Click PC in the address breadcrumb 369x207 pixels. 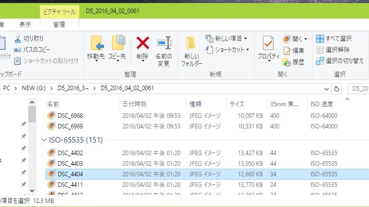click(x=7, y=88)
